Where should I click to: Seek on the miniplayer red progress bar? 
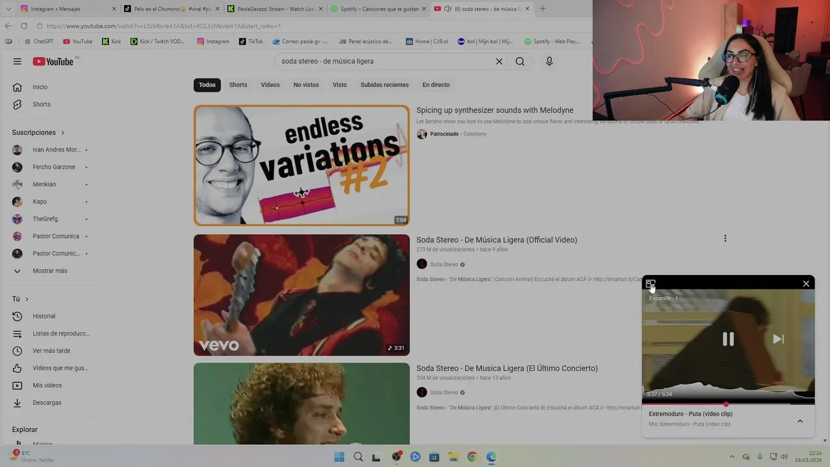click(x=728, y=403)
